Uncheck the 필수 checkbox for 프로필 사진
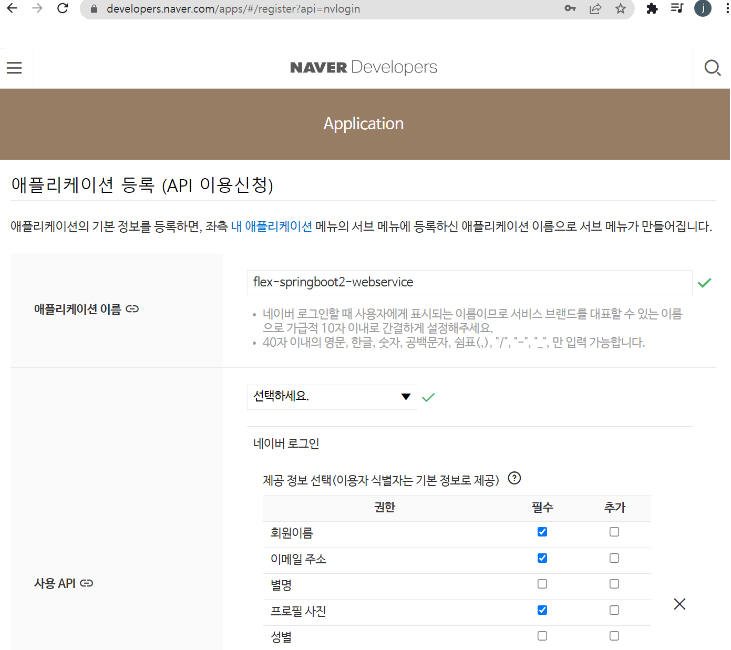 click(x=542, y=610)
